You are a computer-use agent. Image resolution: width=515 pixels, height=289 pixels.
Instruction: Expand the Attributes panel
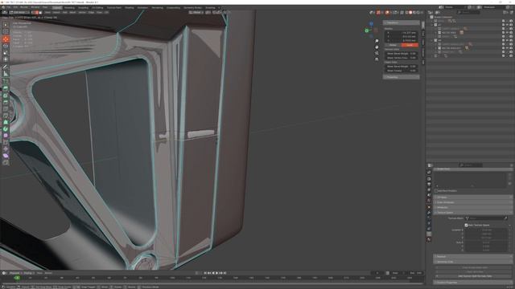point(473,207)
